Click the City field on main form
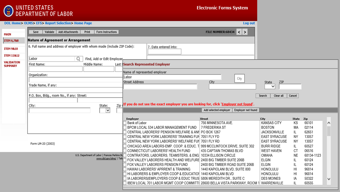 click(x=59, y=110)
